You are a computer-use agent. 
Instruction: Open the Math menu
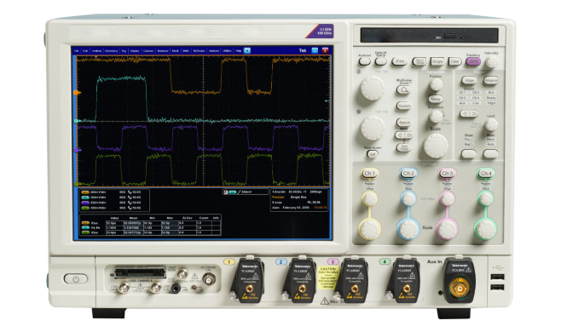186,51
